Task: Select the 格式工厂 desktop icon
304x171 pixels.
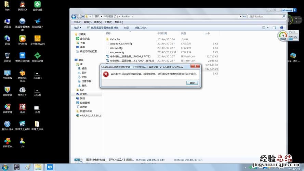Action: [x=23, y=91]
